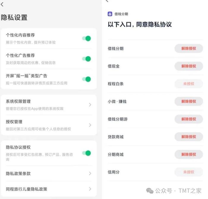Select the 同程旅行儿童隐私政策 label
Viewport: 208px width, 199px height.
(x=26, y=189)
